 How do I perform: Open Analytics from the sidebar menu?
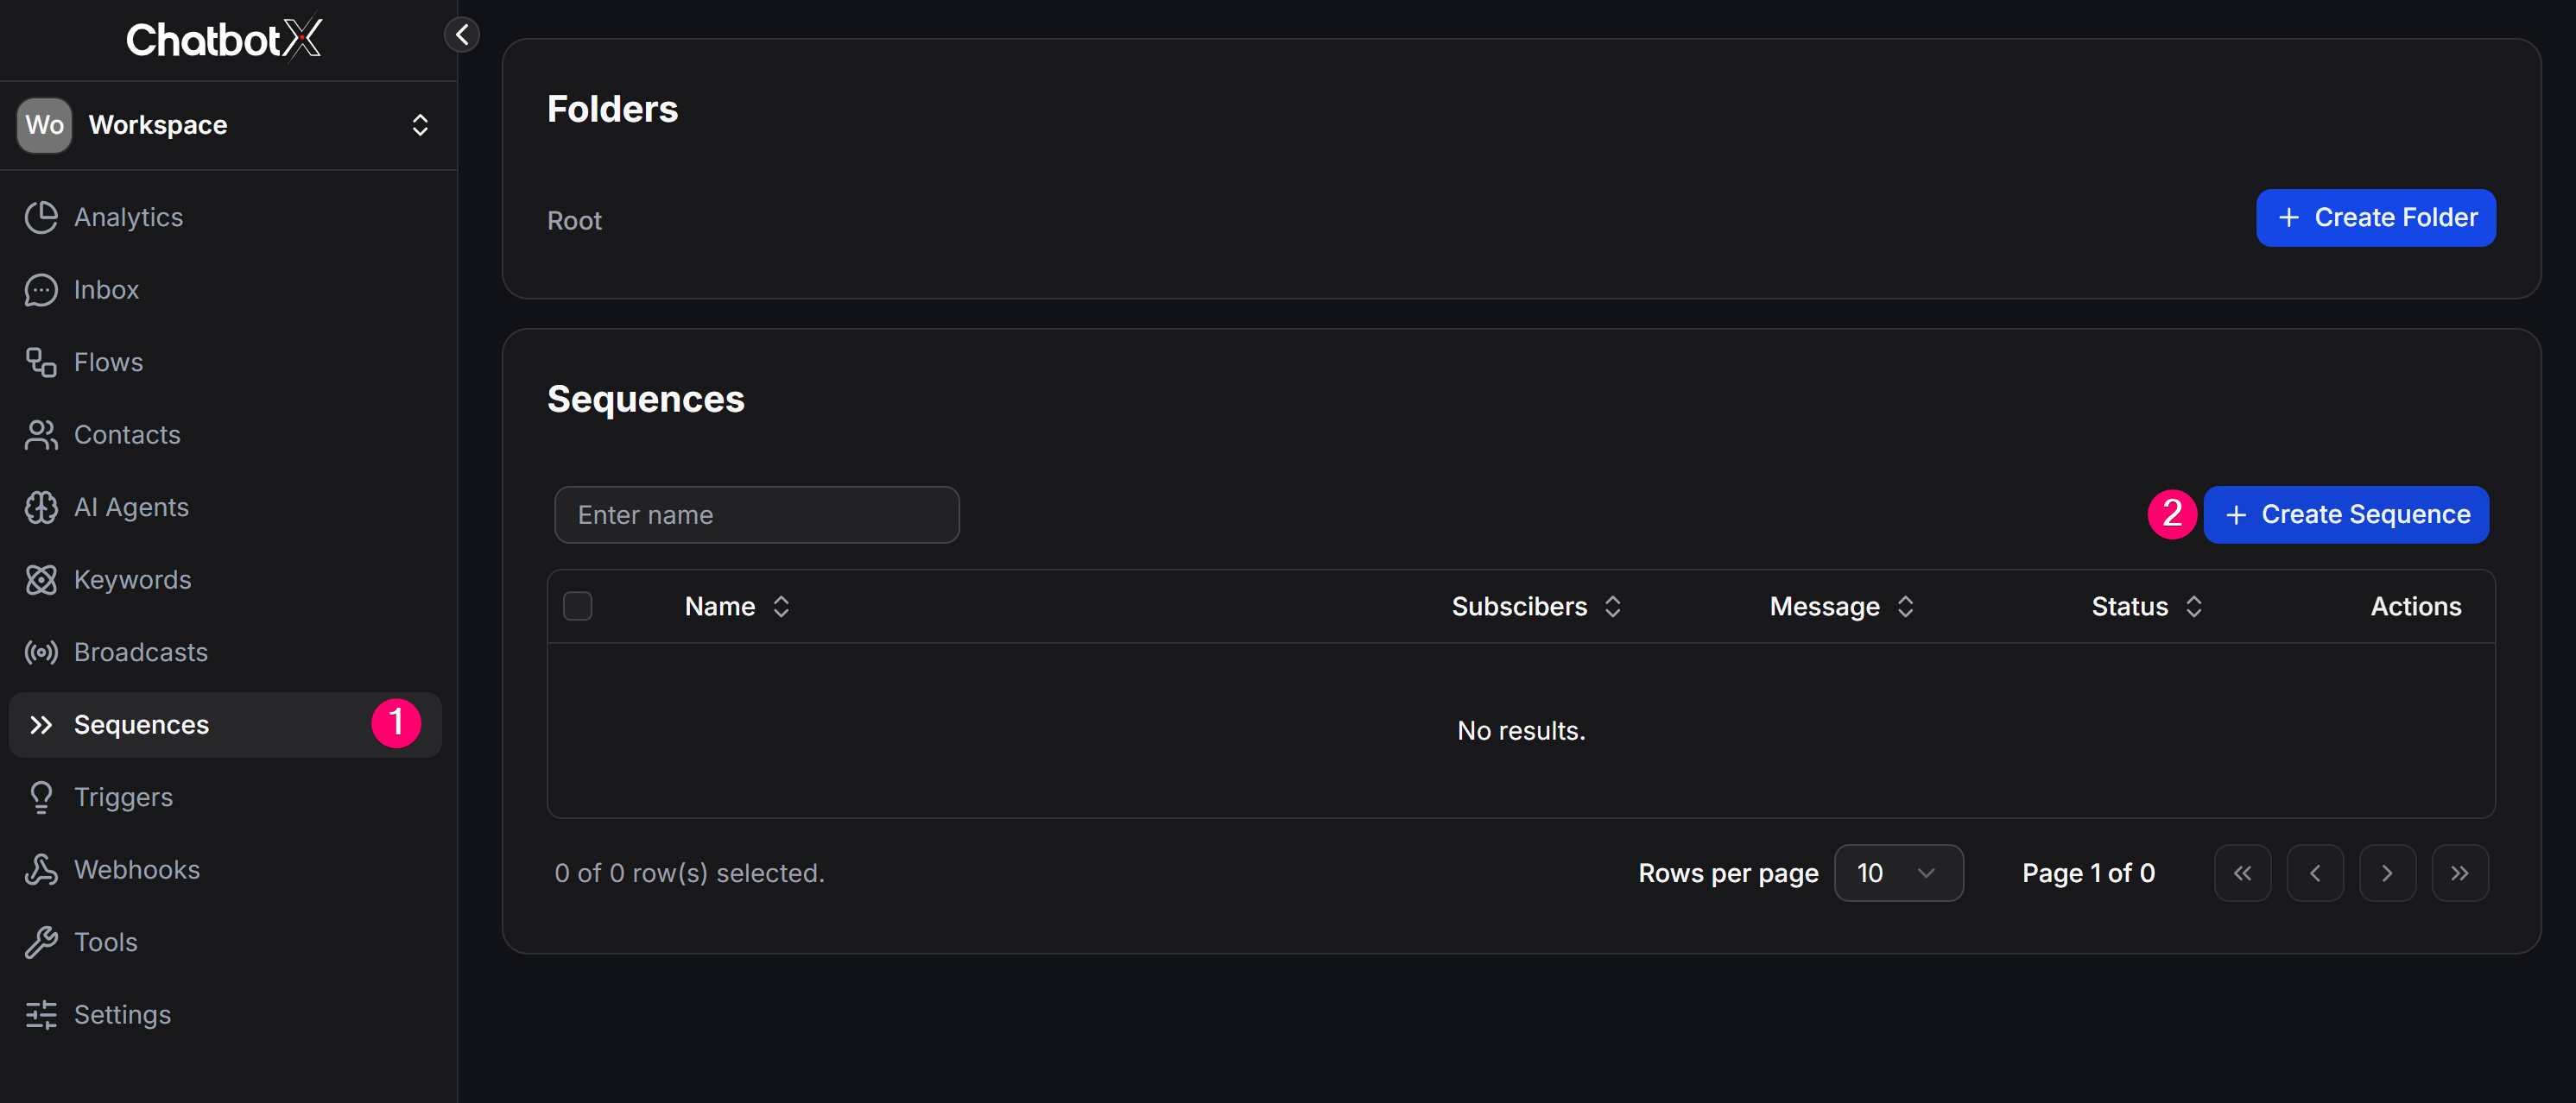coord(225,217)
